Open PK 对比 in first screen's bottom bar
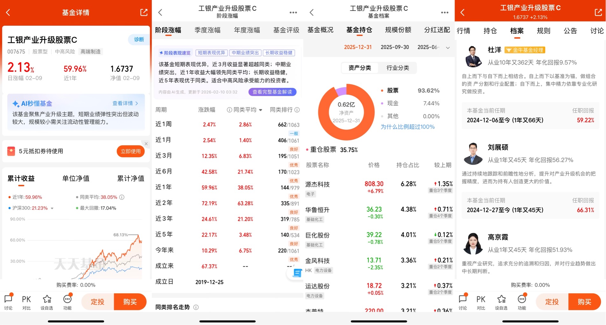 [x=26, y=302]
